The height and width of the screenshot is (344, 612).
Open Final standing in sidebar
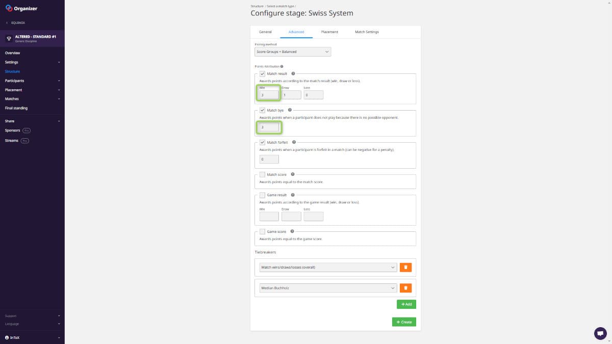click(16, 108)
